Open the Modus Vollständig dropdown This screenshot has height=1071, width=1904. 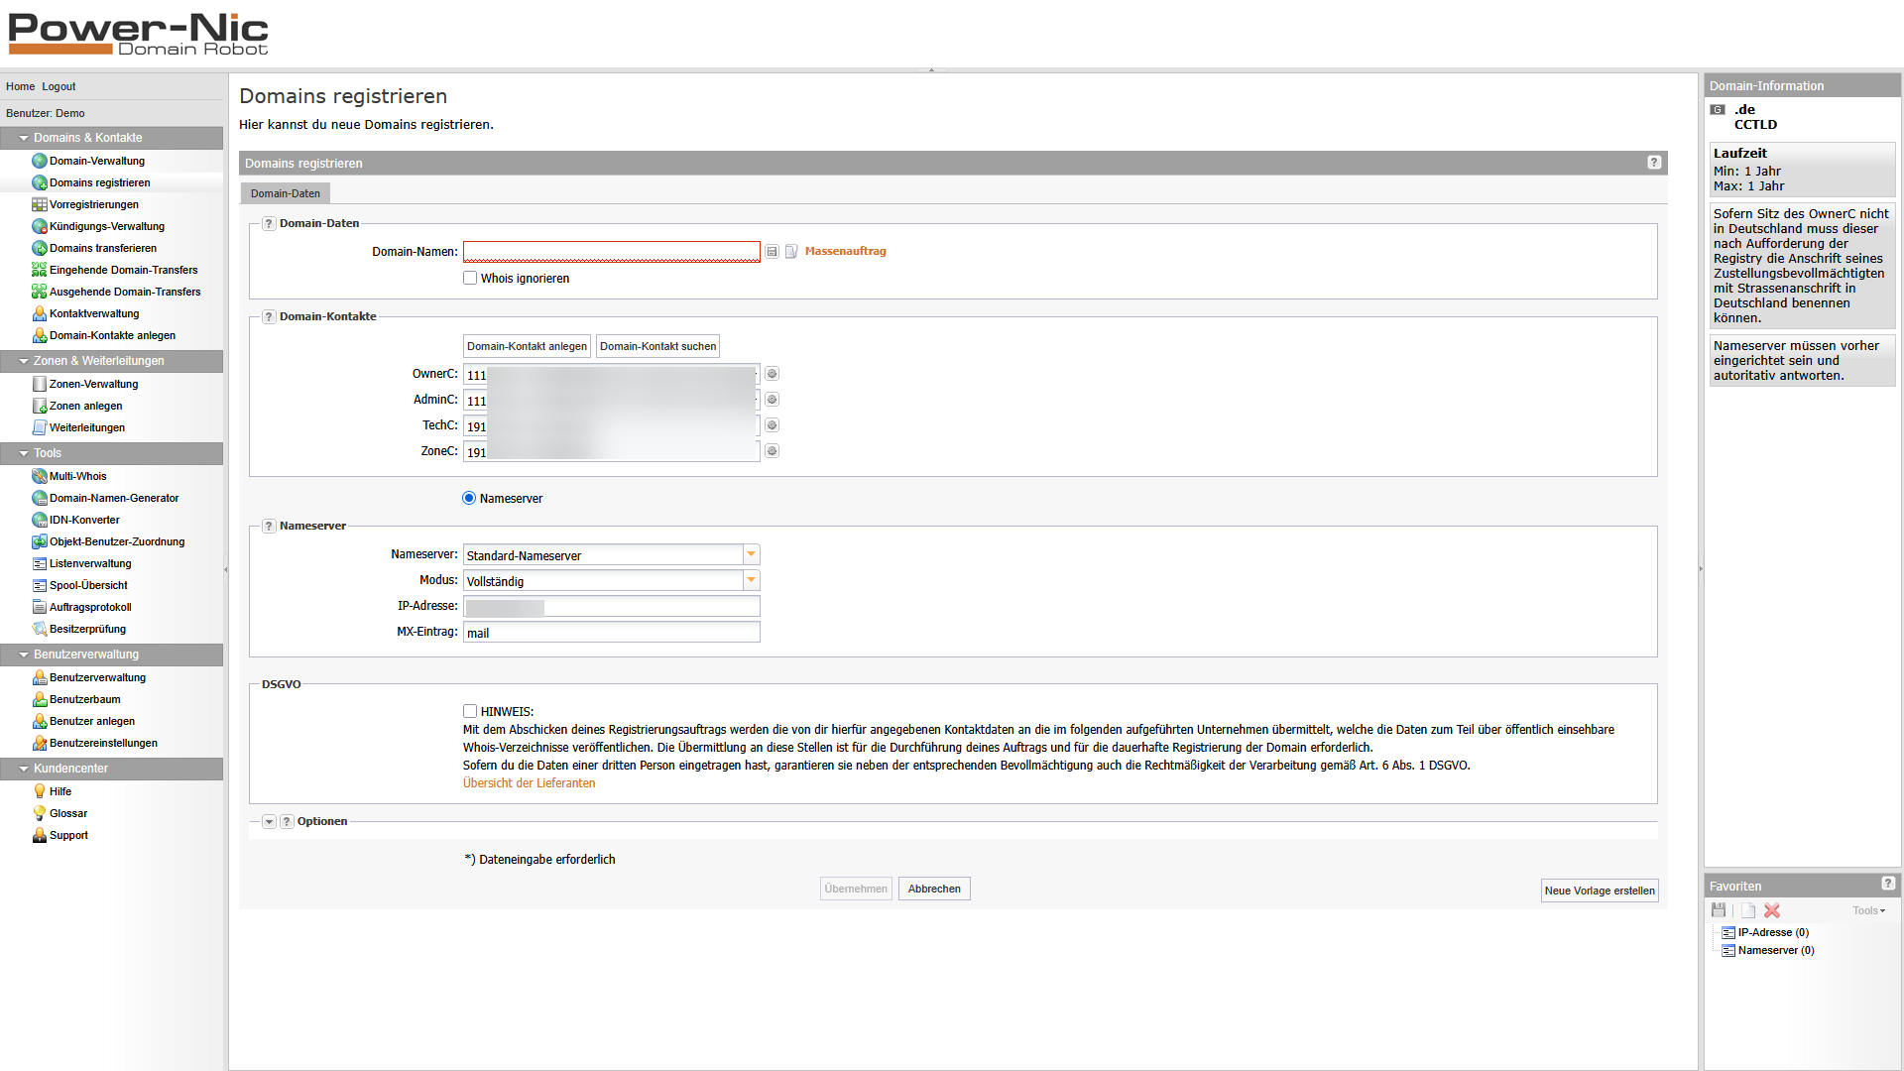pos(752,580)
